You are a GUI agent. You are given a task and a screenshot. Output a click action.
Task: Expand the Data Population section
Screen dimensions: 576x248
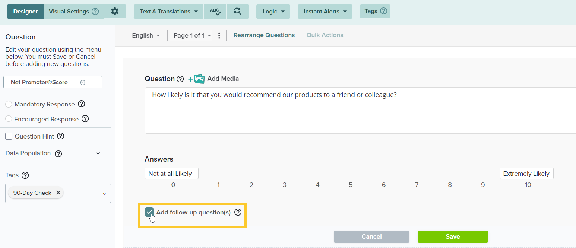pyautogui.click(x=98, y=153)
